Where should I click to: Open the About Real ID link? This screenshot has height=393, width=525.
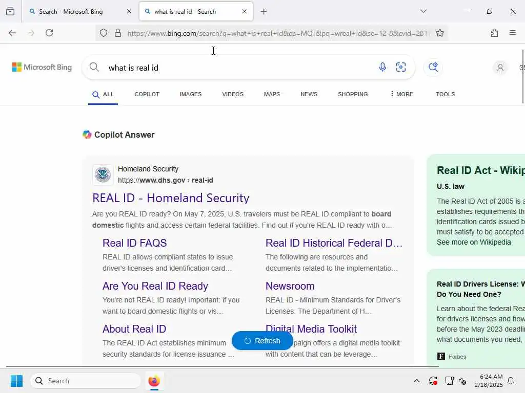[x=134, y=329]
